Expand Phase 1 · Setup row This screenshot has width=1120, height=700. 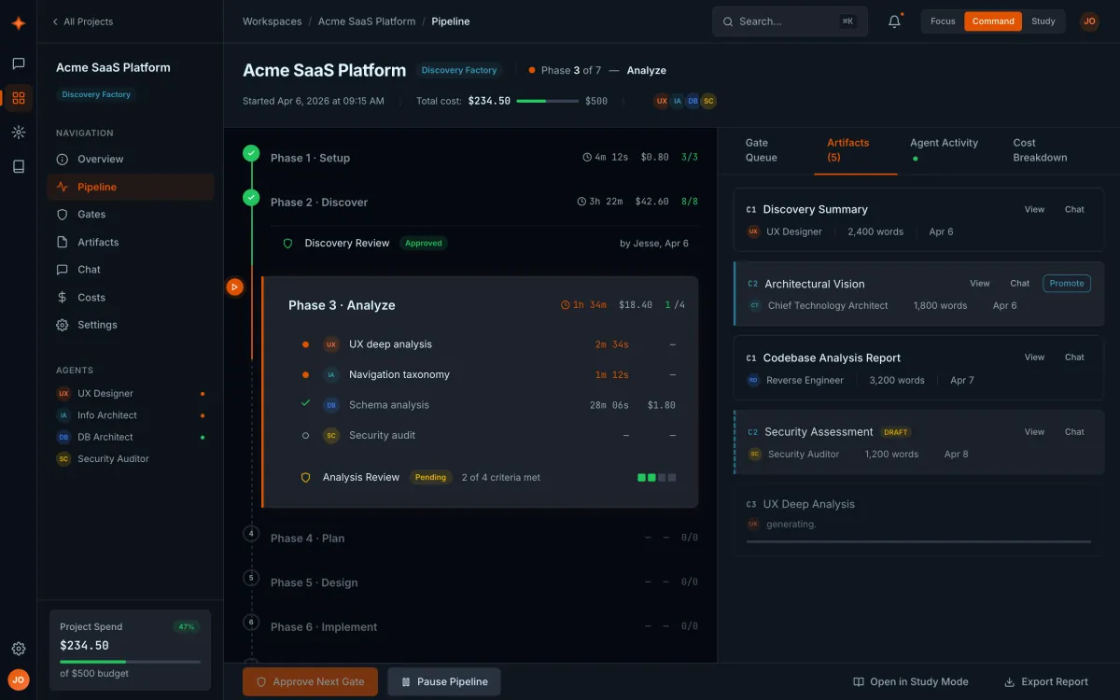click(x=483, y=158)
